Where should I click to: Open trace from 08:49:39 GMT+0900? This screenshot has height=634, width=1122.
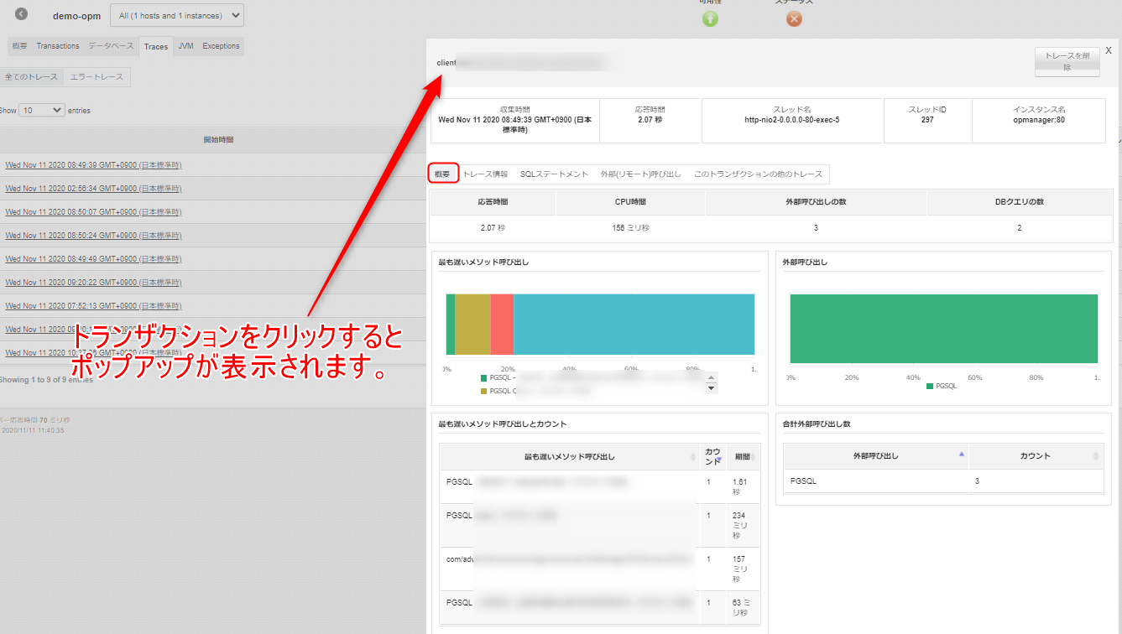(93, 165)
